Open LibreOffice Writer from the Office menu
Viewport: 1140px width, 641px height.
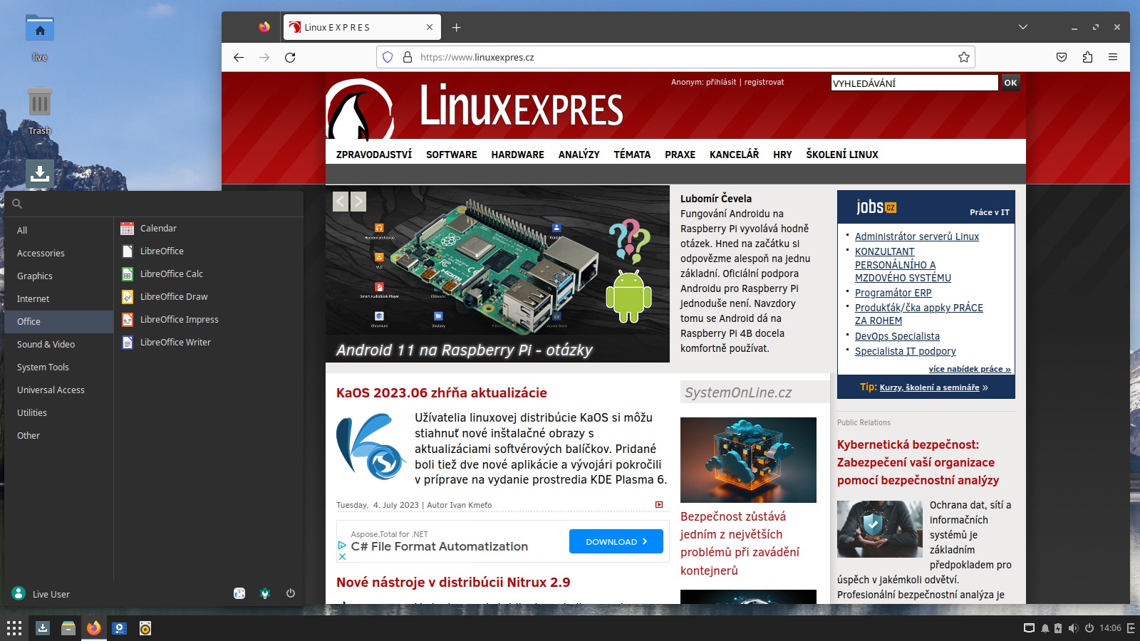tap(175, 343)
